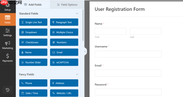Viewport: 183px width, 97px height.
Task: Open the Setup section in sidebar
Action: click(8, 7)
